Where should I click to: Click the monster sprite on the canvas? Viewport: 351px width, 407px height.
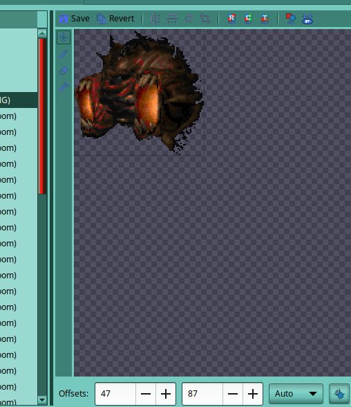(x=140, y=93)
